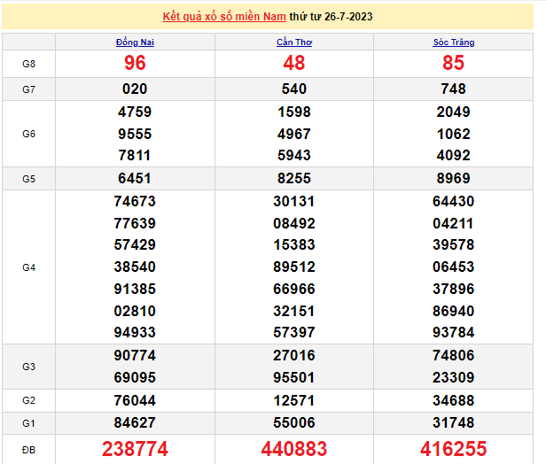The image size is (546, 464).
Task: Click the G4 row label
Action: point(28,267)
